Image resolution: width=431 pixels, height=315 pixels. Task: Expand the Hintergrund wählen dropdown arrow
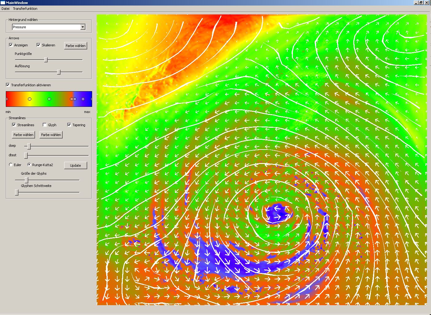click(83, 27)
